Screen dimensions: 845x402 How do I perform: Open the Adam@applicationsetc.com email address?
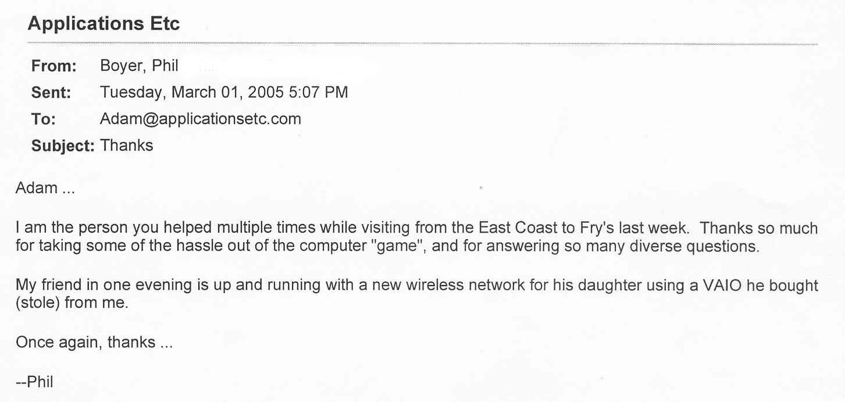[x=201, y=119]
